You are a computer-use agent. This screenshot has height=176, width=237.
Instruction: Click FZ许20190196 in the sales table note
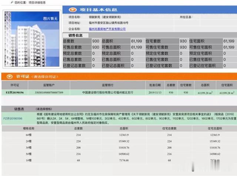click(x=13, y=118)
